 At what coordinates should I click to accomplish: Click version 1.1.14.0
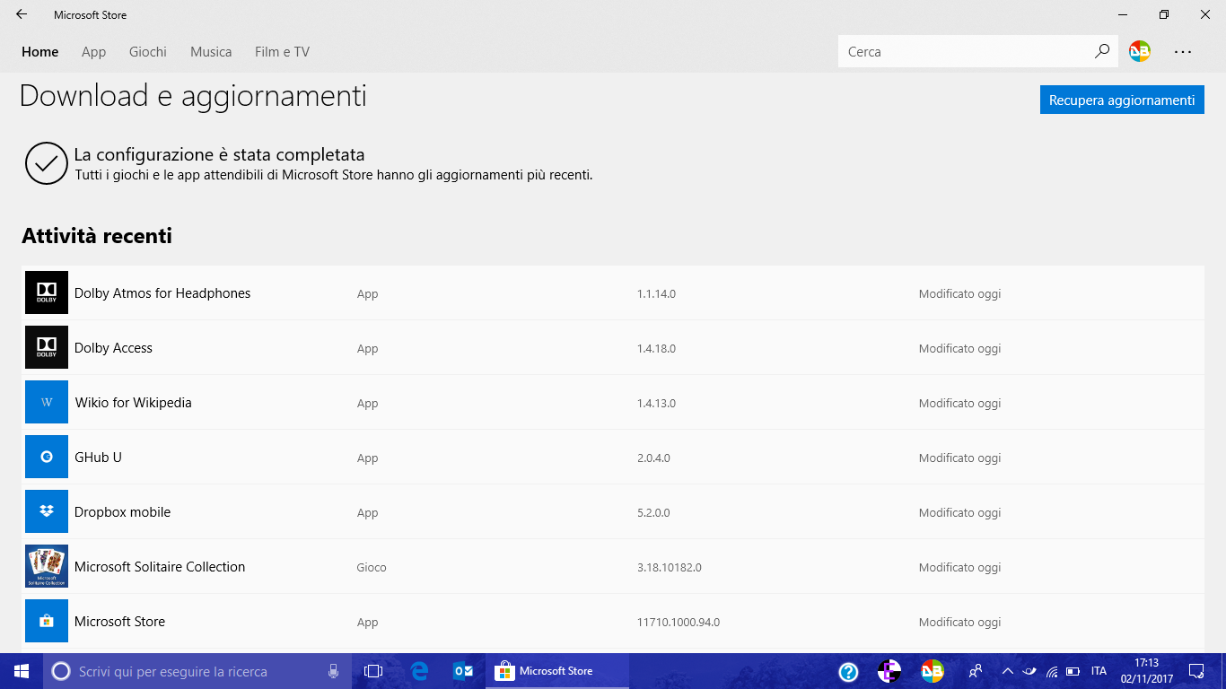point(656,294)
